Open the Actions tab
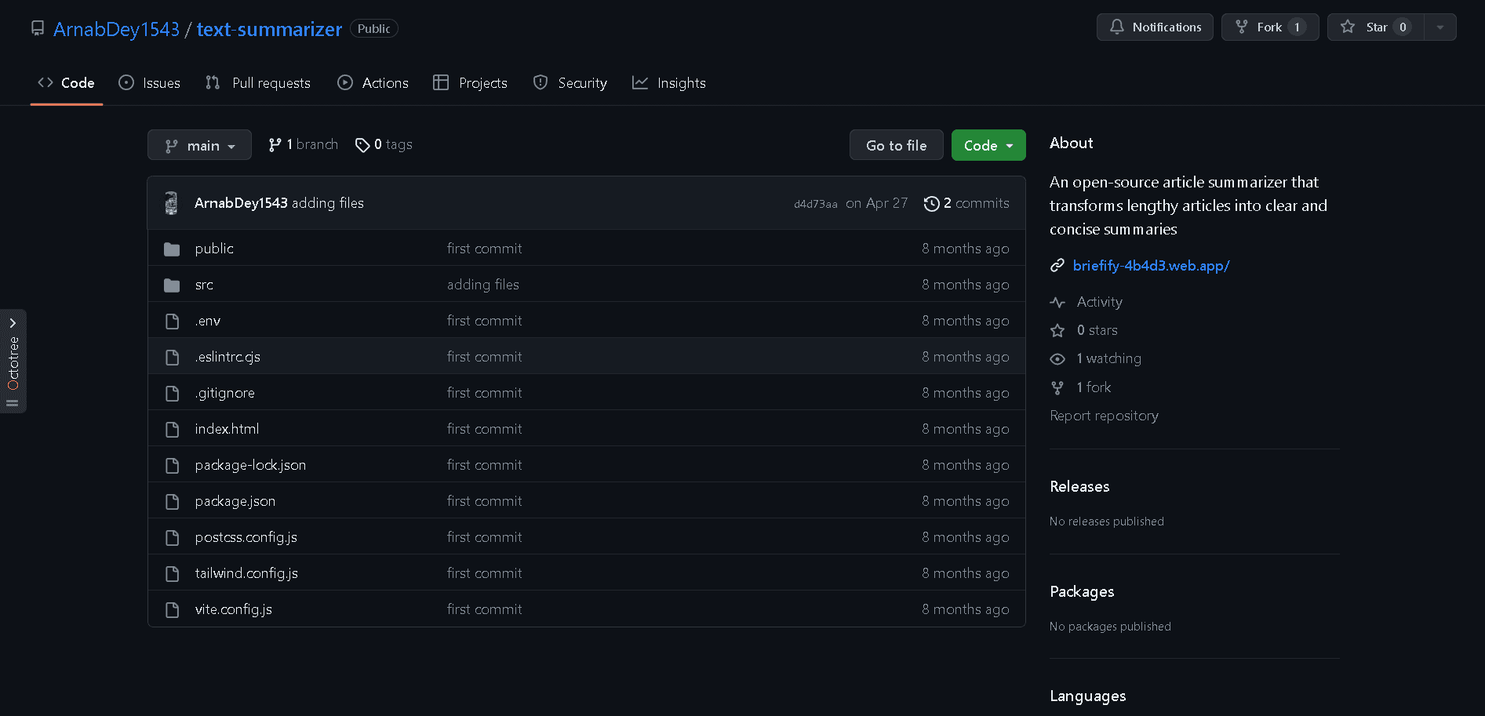The image size is (1485, 716). [x=373, y=82]
